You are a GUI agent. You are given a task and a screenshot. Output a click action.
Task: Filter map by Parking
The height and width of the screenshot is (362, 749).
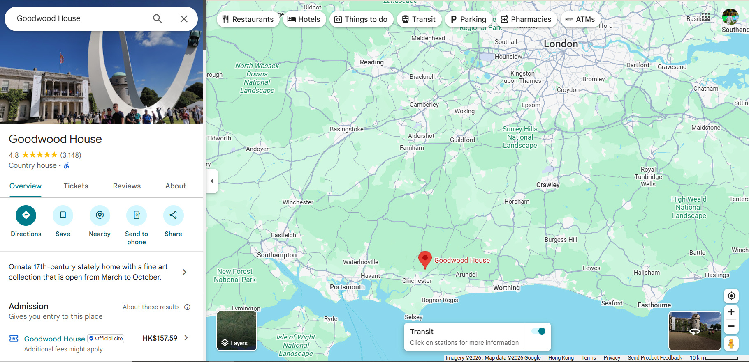pos(468,19)
